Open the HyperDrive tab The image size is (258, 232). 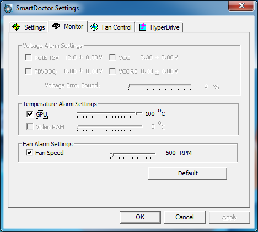159,27
